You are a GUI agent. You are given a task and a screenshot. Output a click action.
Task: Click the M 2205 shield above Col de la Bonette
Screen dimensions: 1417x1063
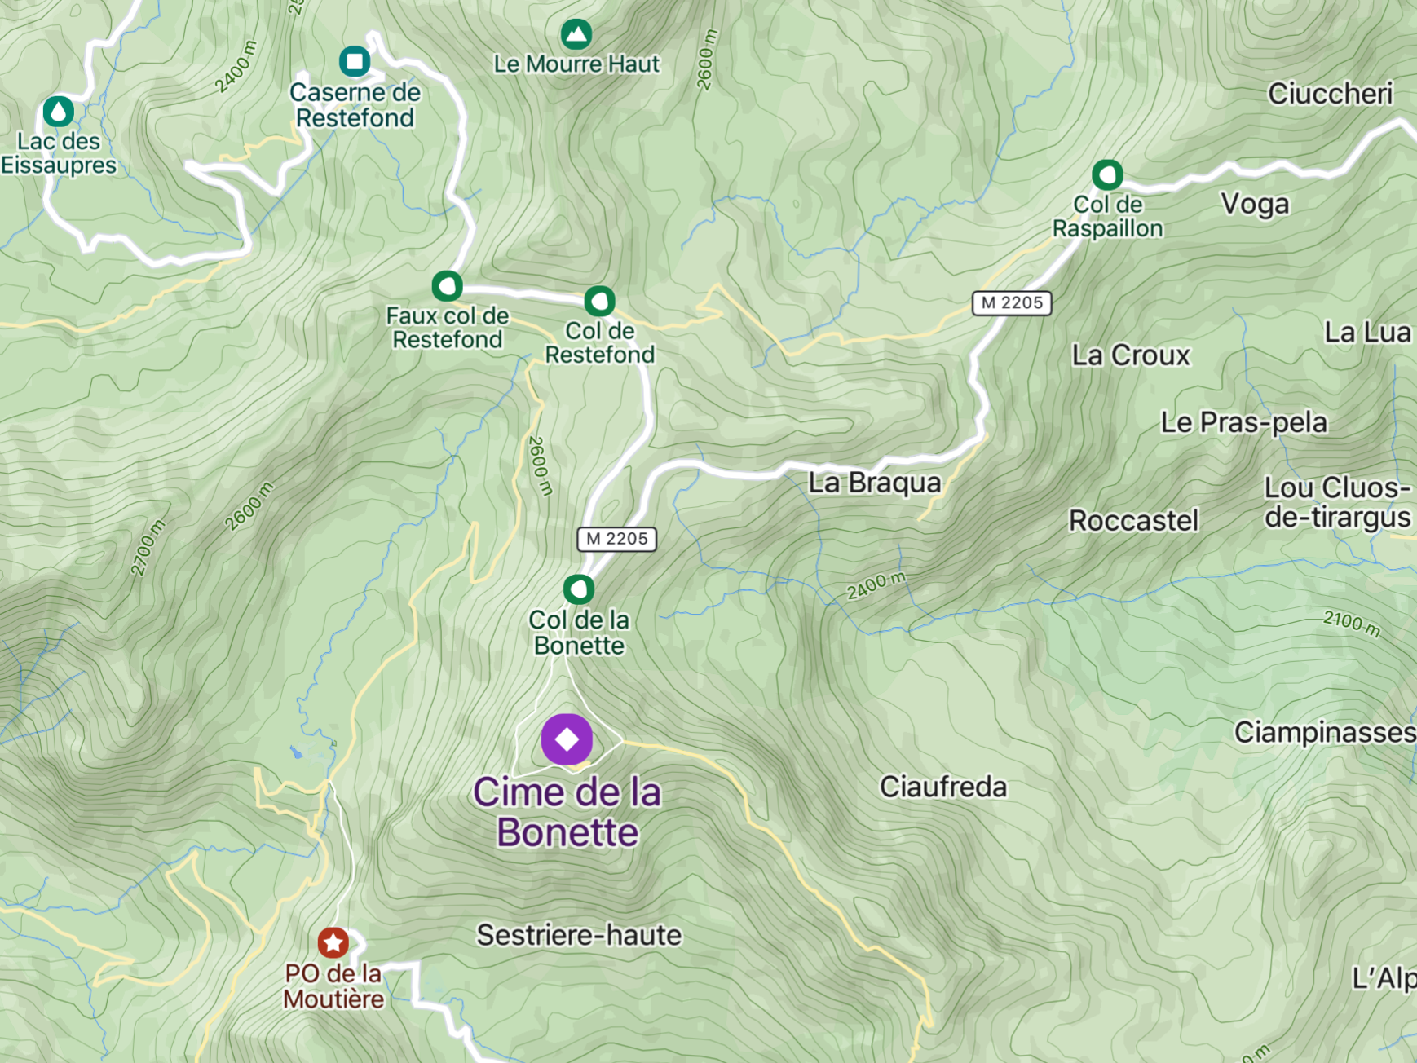pos(616,539)
